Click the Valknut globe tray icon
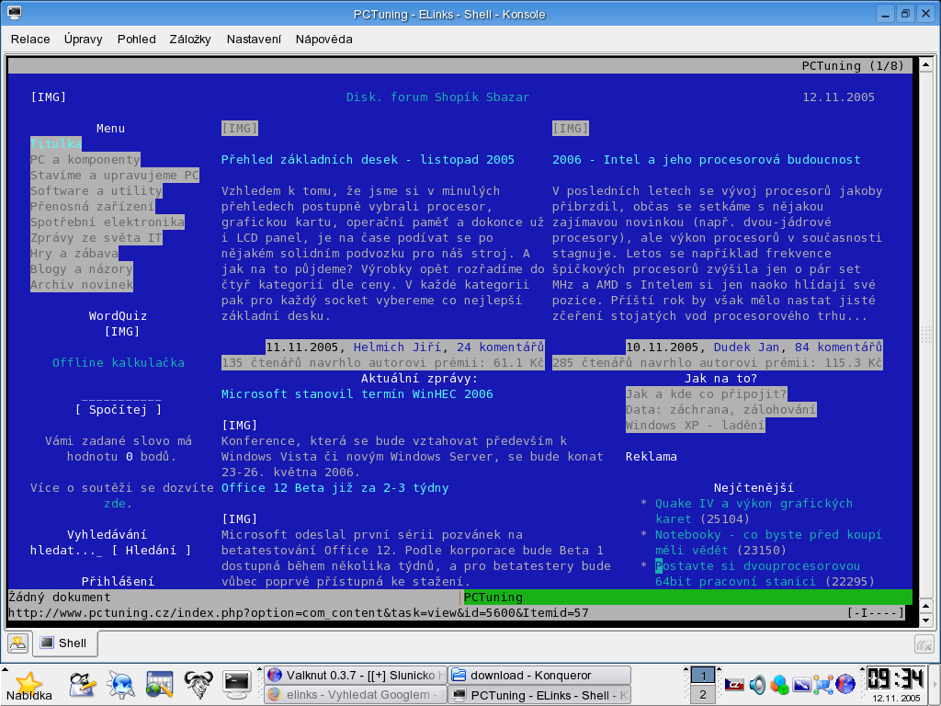The image size is (941, 706). tap(845, 684)
